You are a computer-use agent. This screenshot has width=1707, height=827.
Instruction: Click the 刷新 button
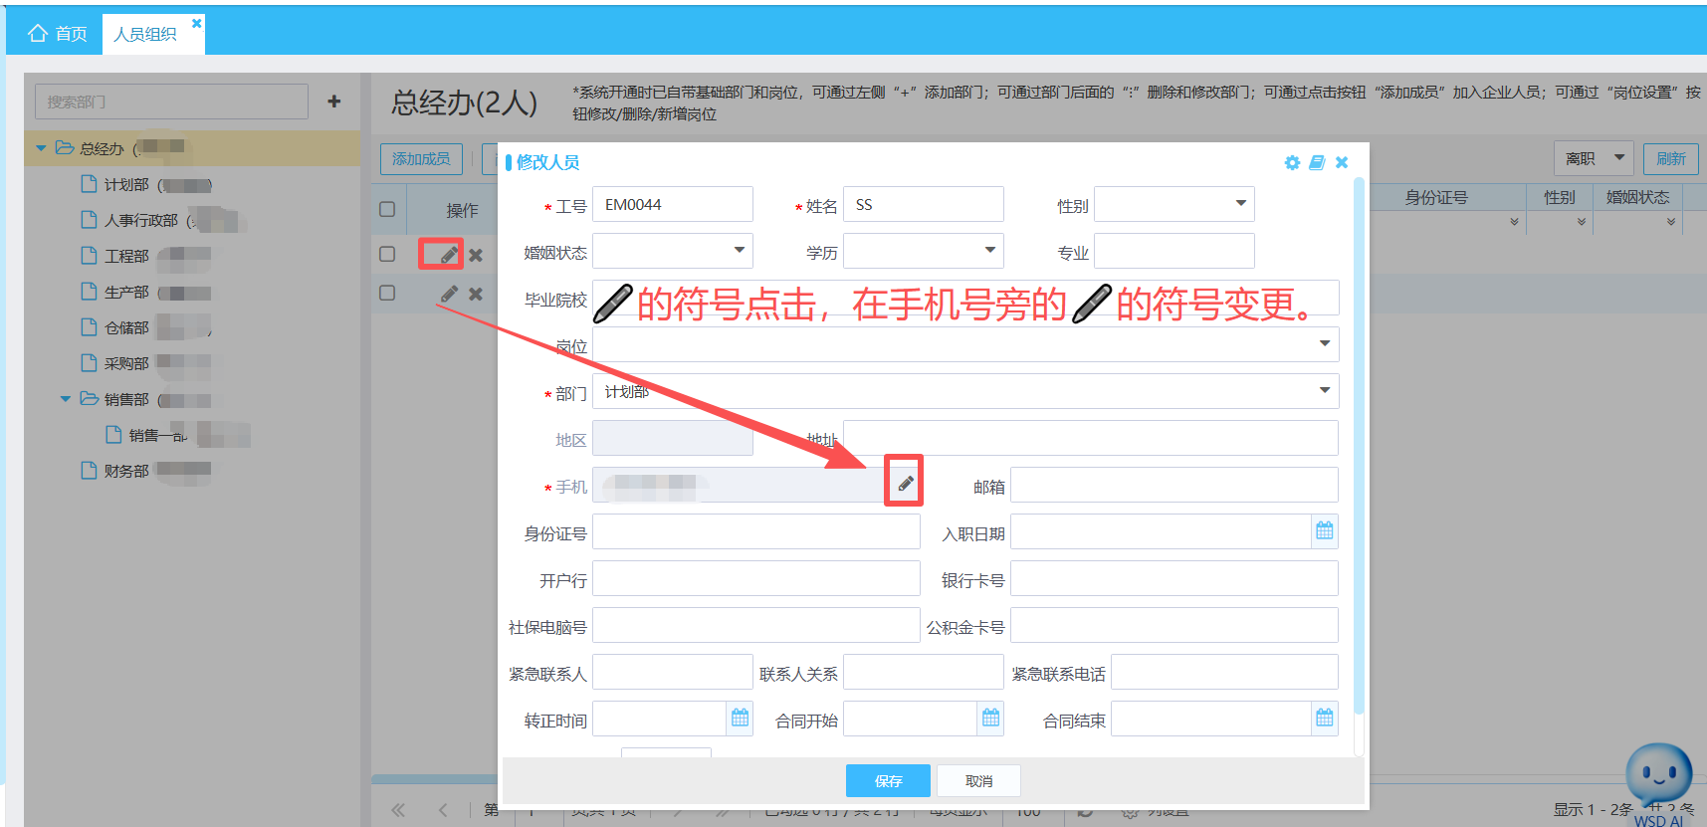click(1670, 159)
